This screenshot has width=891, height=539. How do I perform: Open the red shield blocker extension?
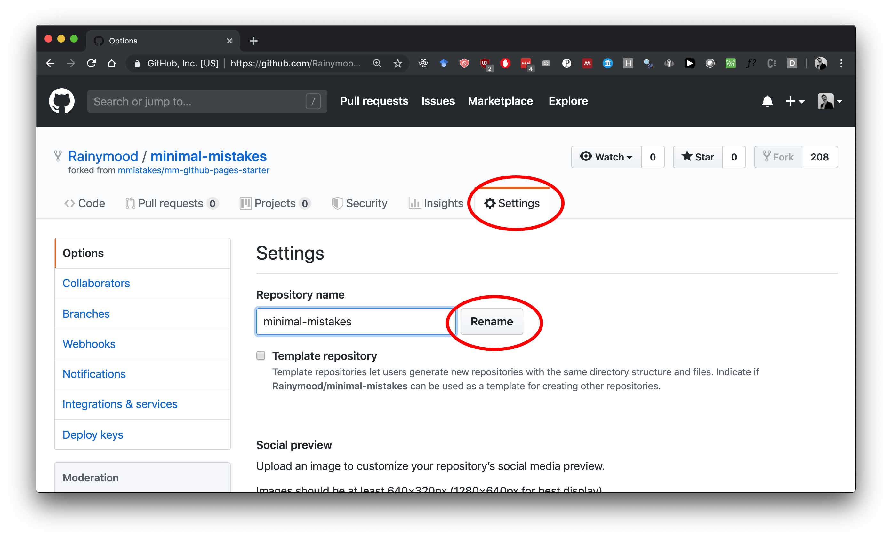coord(464,64)
